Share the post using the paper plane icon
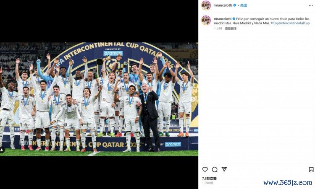The width and height of the screenshot is (315, 189). [x=224, y=169]
